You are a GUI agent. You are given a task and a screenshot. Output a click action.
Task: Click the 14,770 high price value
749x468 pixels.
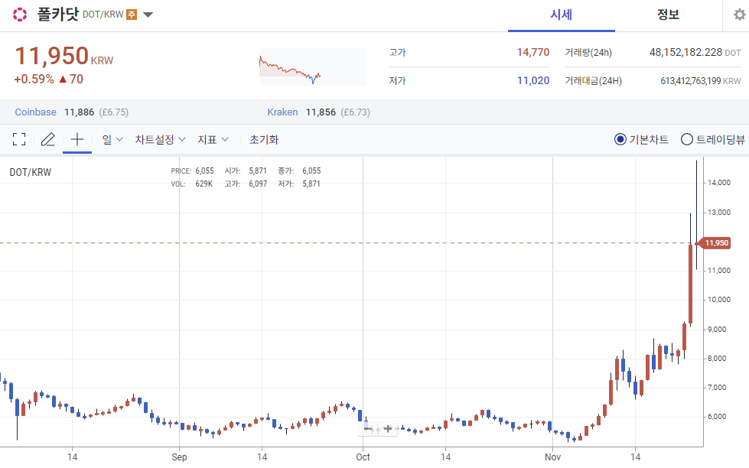533,52
